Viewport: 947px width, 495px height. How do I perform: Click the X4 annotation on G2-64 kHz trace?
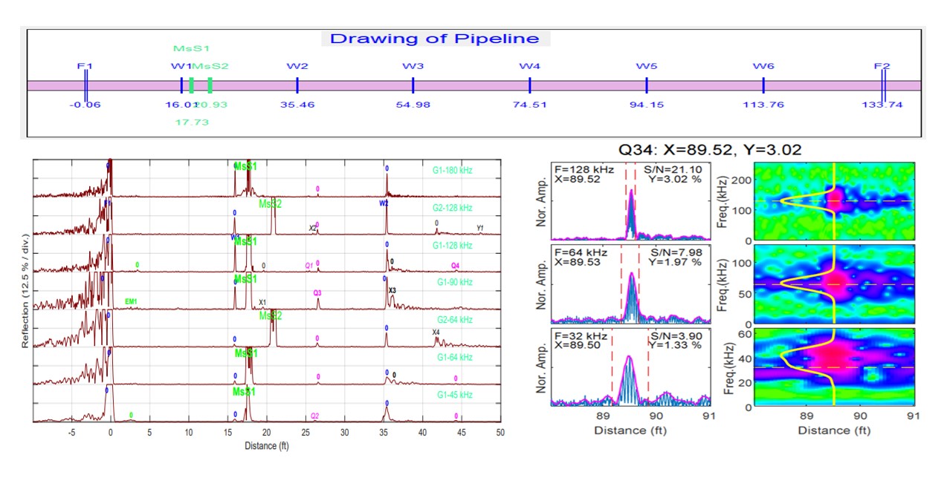tap(436, 332)
